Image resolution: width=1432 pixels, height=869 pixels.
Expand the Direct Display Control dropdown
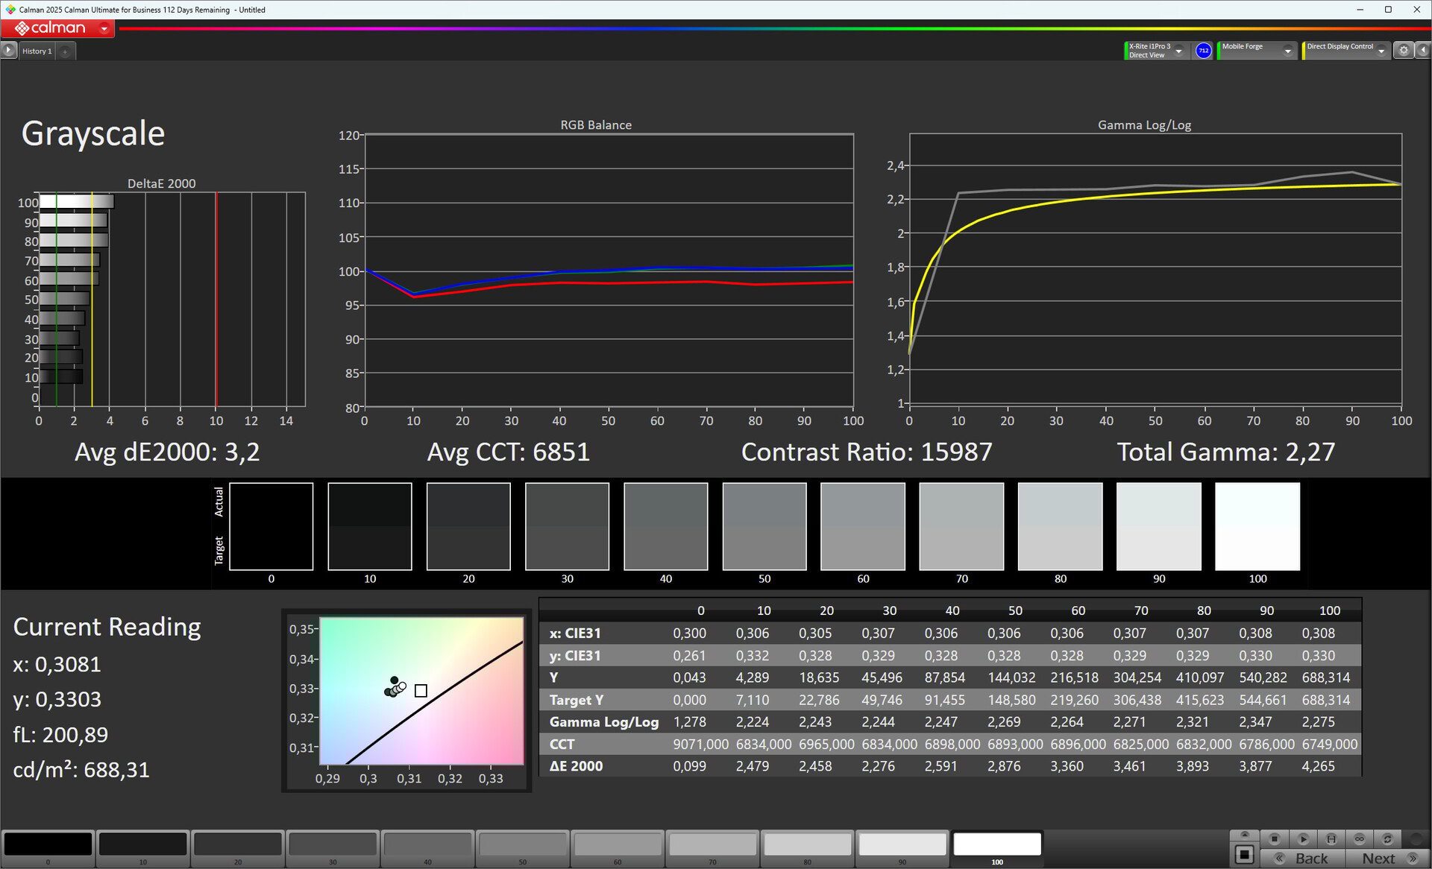click(1381, 51)
